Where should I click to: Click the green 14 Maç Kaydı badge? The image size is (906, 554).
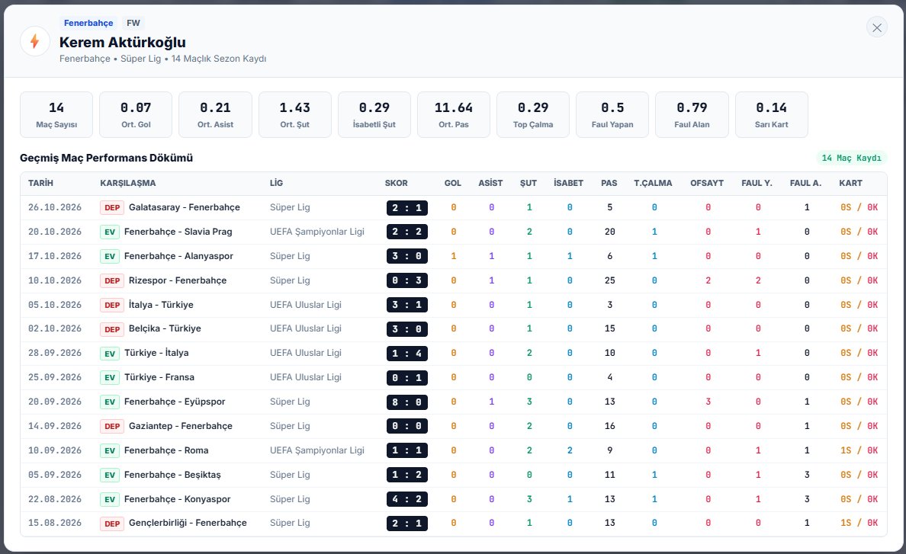[852, 158]
